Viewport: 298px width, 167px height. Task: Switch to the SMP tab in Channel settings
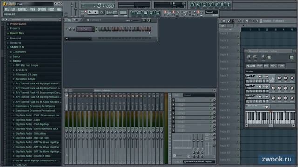[x=259, y=66]
